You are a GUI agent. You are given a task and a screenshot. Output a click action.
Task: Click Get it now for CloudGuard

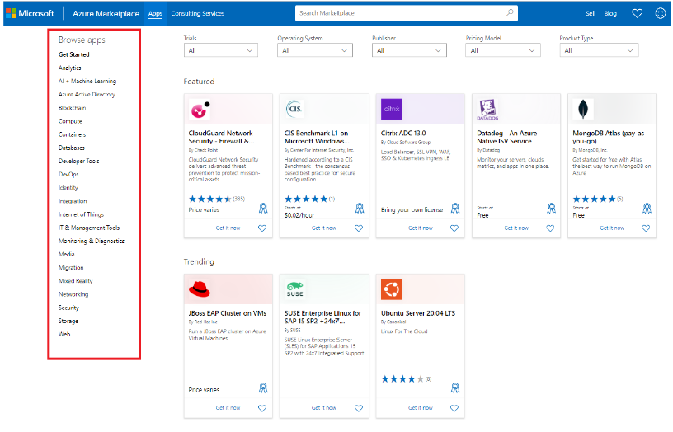pos(228,228)
